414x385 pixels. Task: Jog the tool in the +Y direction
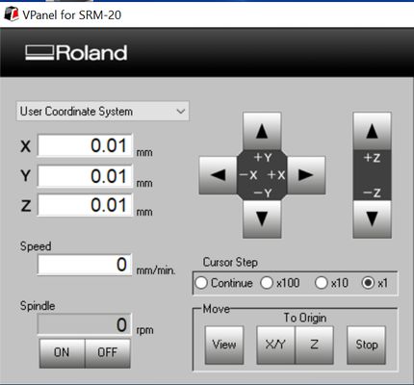(x=262, y=131)
